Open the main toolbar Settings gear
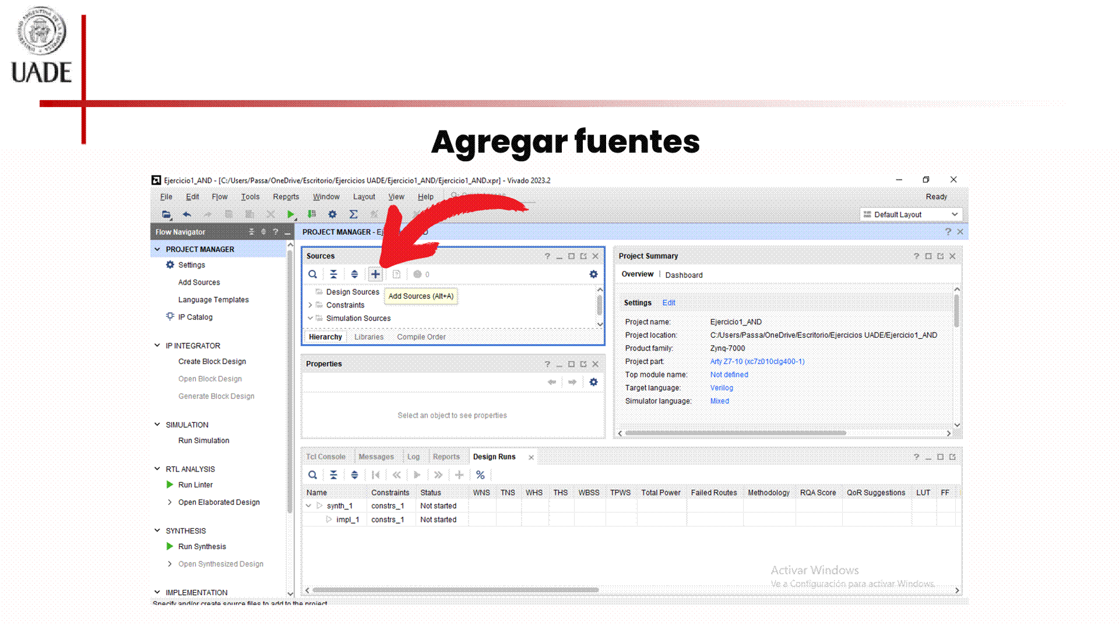Screen dimensions: 1119x629 click(332, 214)
